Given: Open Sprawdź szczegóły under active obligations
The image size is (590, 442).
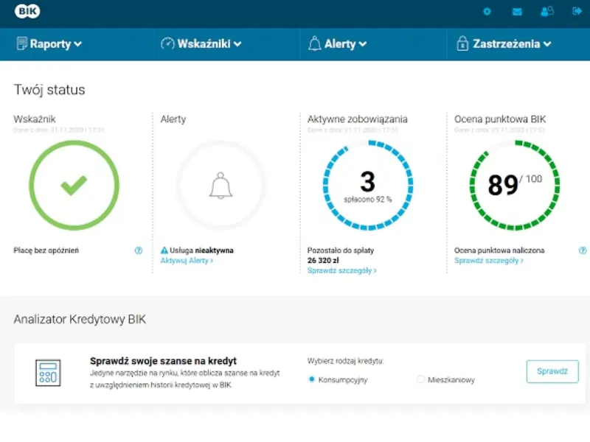Looking at the screenshot, I should pos(341,270).
